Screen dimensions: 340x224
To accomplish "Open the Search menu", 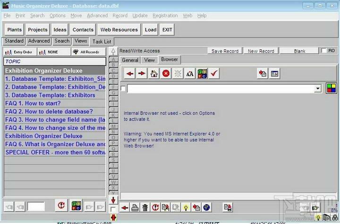I will [x=37, y=16].
